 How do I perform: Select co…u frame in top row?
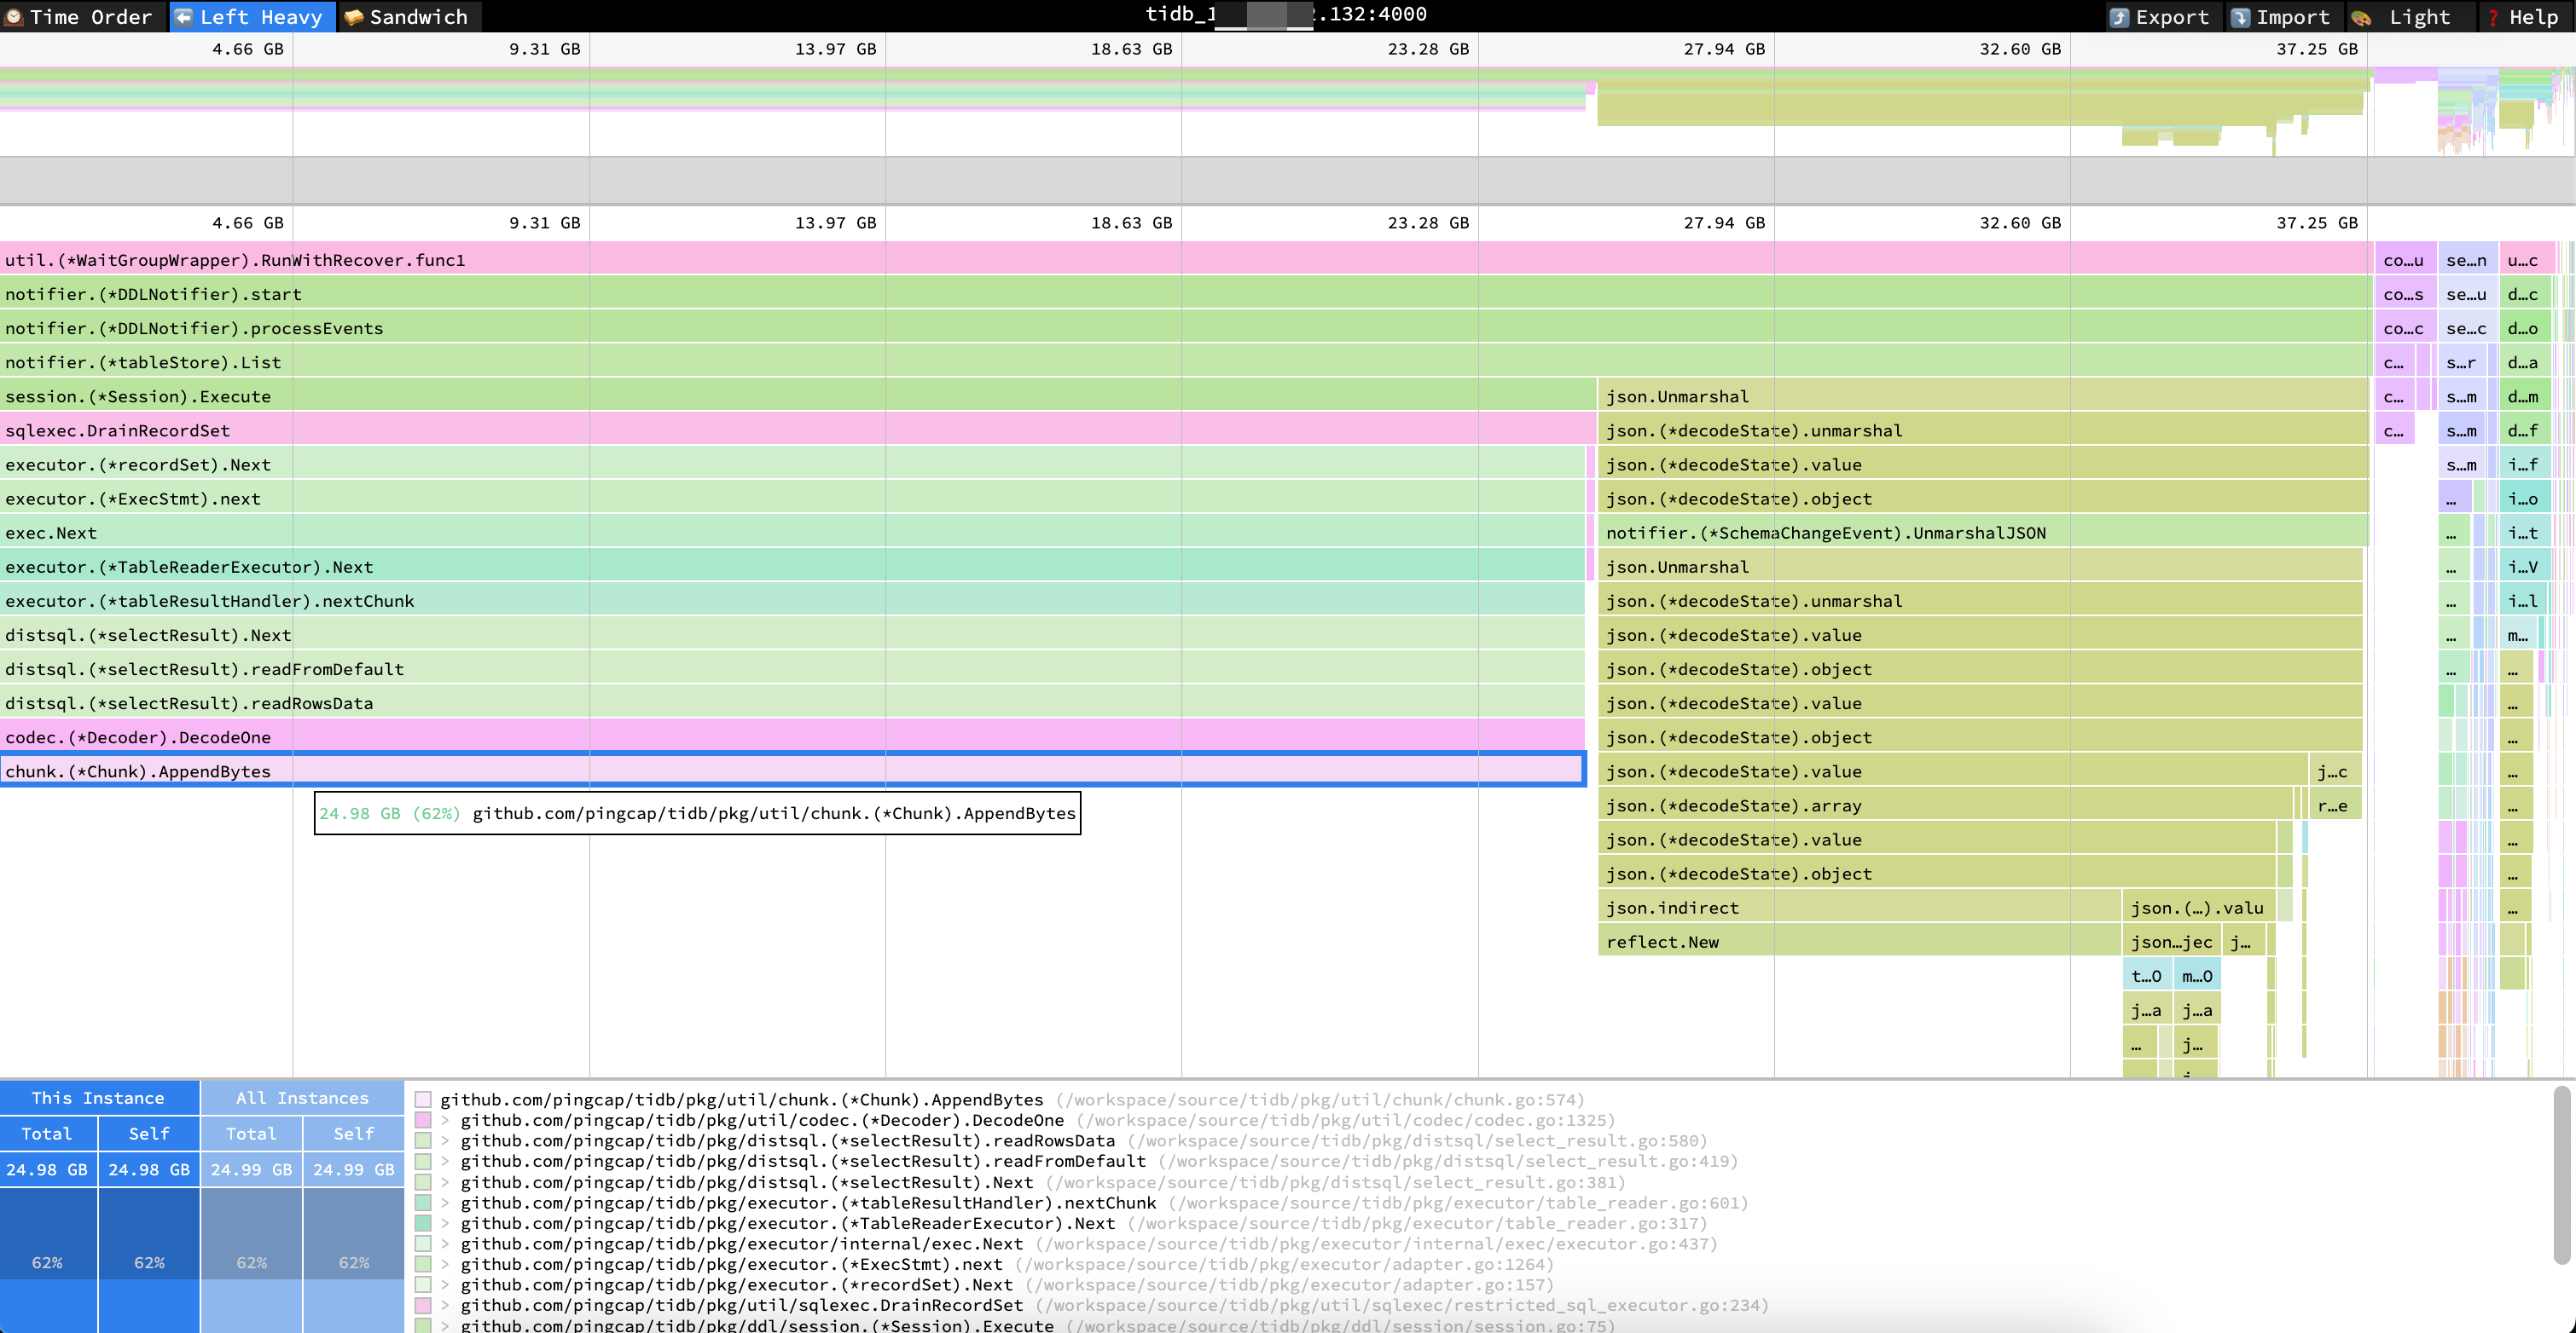click(2404, 260)
